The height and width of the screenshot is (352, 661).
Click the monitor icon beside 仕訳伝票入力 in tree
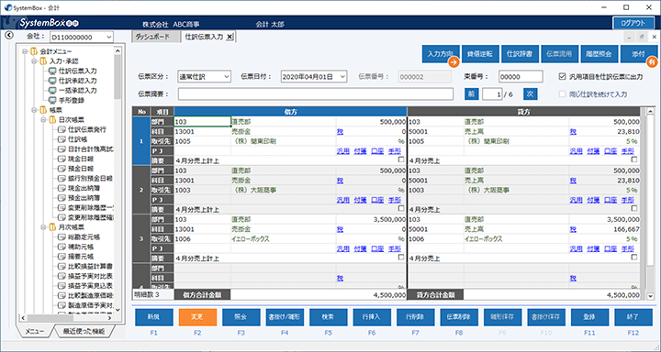pyautogui.click(x=52, y=71)
